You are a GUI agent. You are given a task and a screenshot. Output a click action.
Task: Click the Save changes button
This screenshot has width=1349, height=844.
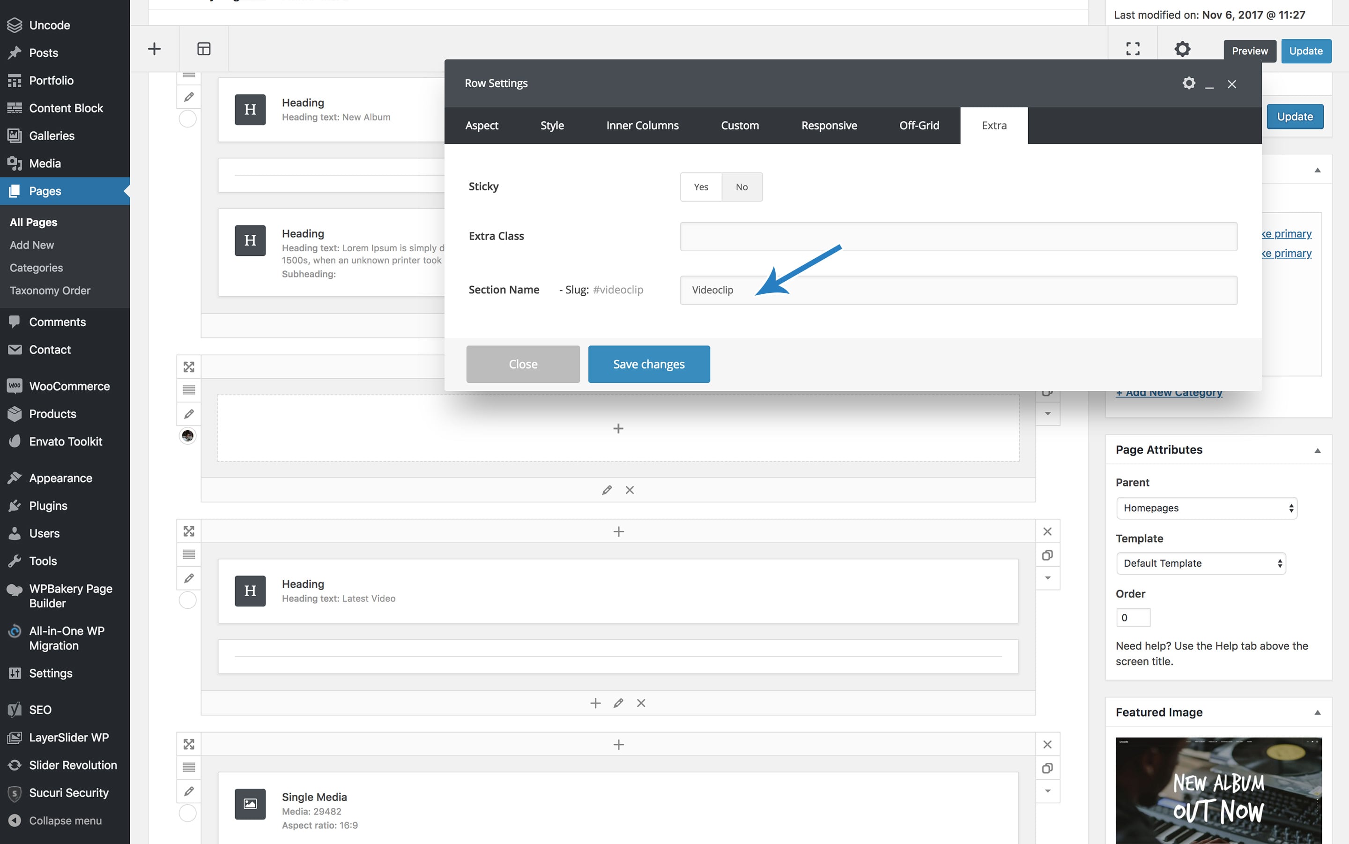648,364
